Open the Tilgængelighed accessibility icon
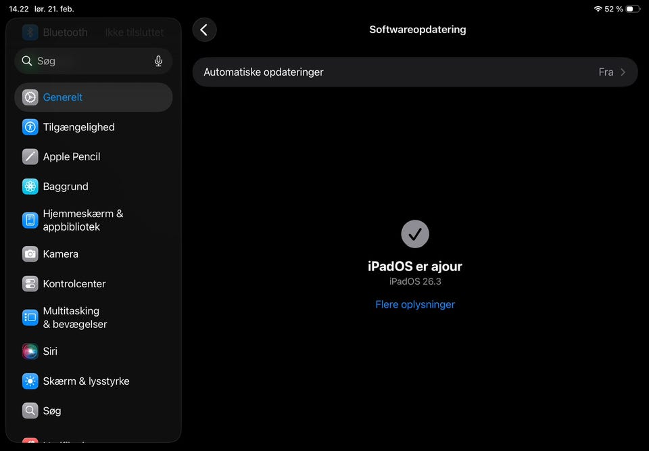This screenshot has width=649, height=451. (30, 127)
